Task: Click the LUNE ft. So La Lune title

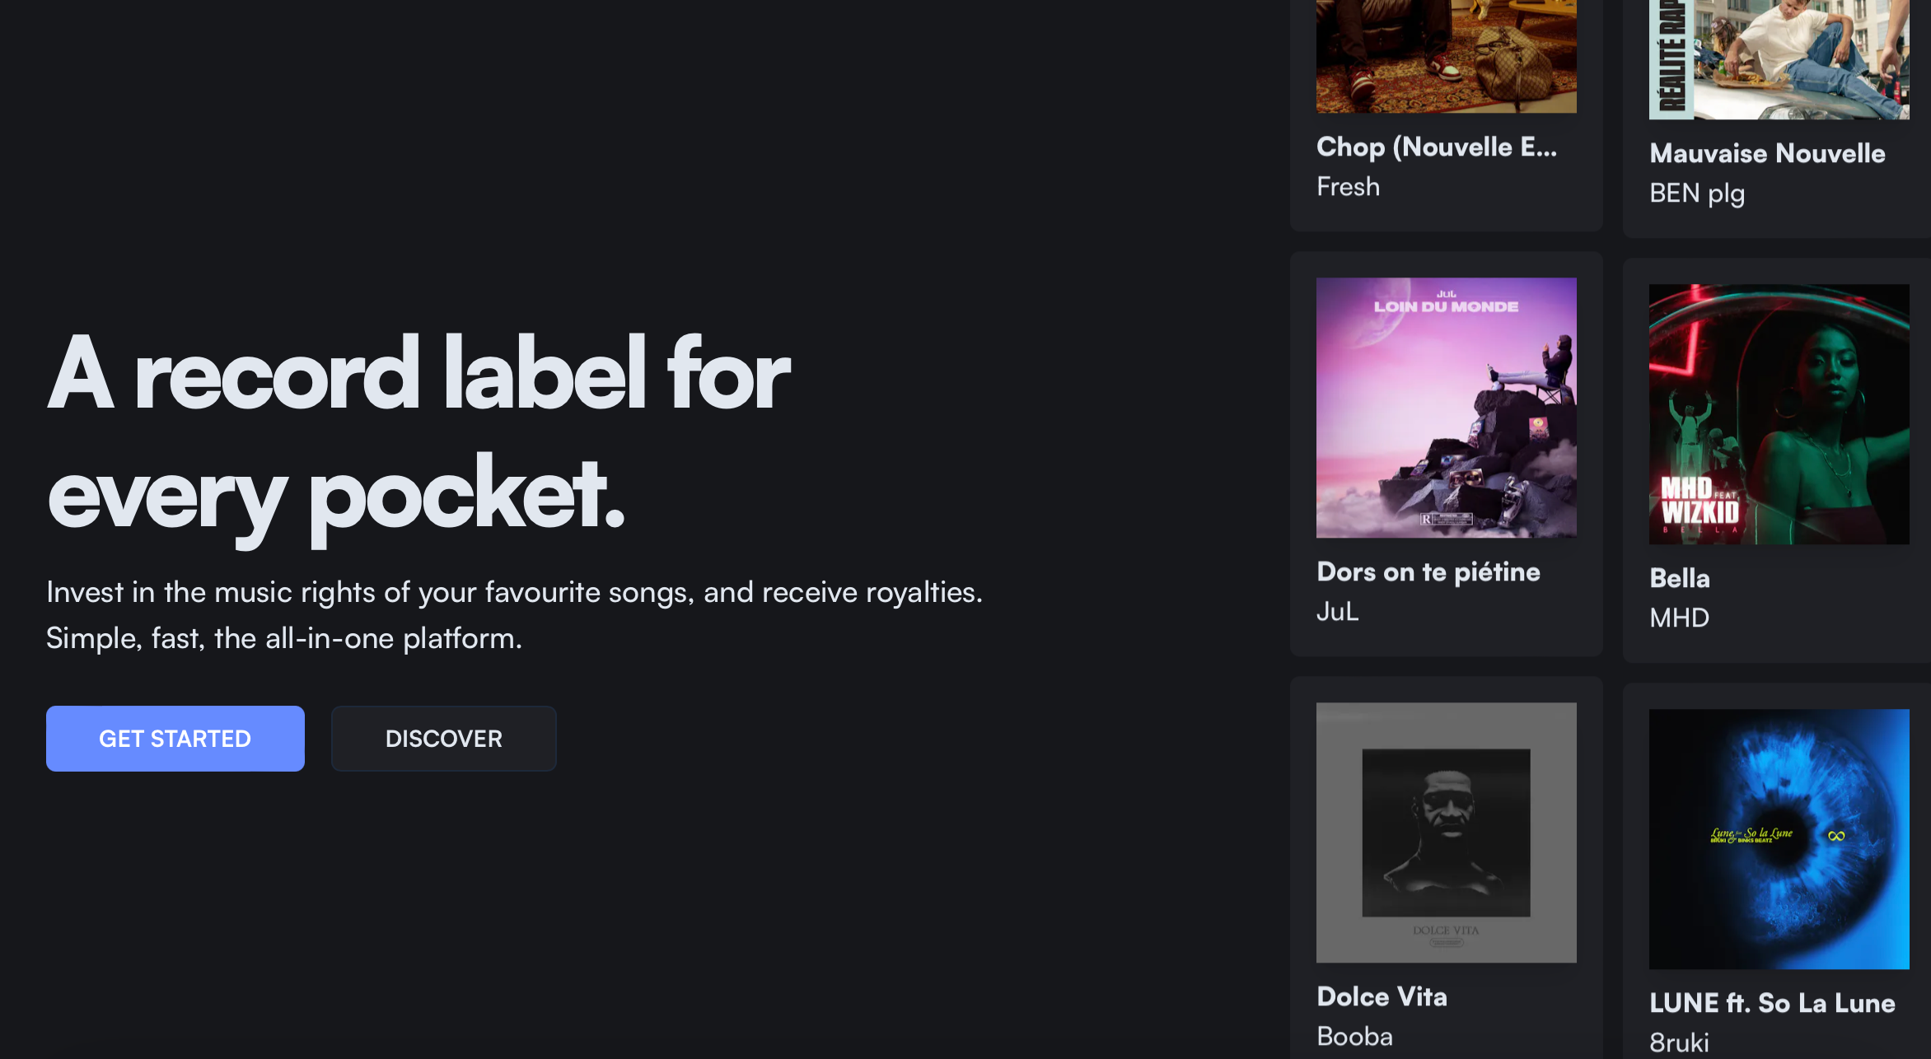Action: pyautogui.click(x=1772, y=1004)
